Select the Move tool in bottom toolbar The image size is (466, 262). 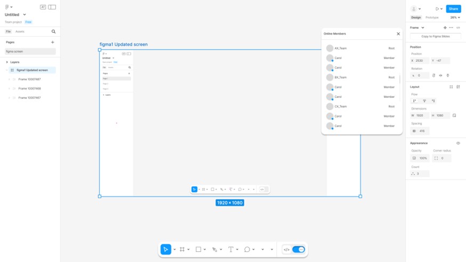pos(166,250)
